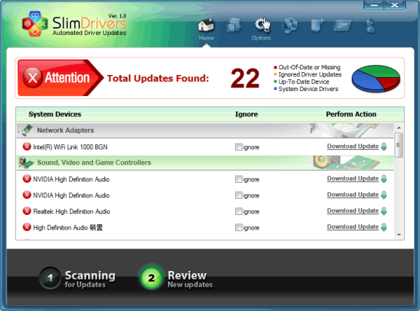420x311 pixels.
Task: Click the Out-Of-Date or Missing red legend swatch
Action: (275, 67)
